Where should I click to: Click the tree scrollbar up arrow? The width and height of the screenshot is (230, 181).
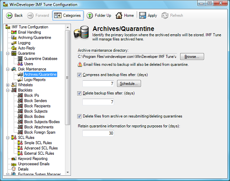(67, 27)
